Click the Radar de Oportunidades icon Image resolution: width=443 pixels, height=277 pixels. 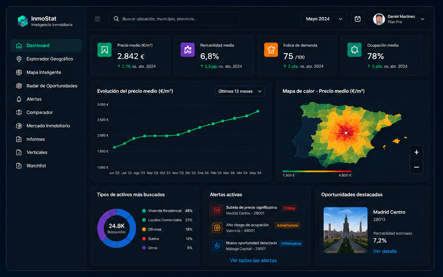(x=19, y=86)
